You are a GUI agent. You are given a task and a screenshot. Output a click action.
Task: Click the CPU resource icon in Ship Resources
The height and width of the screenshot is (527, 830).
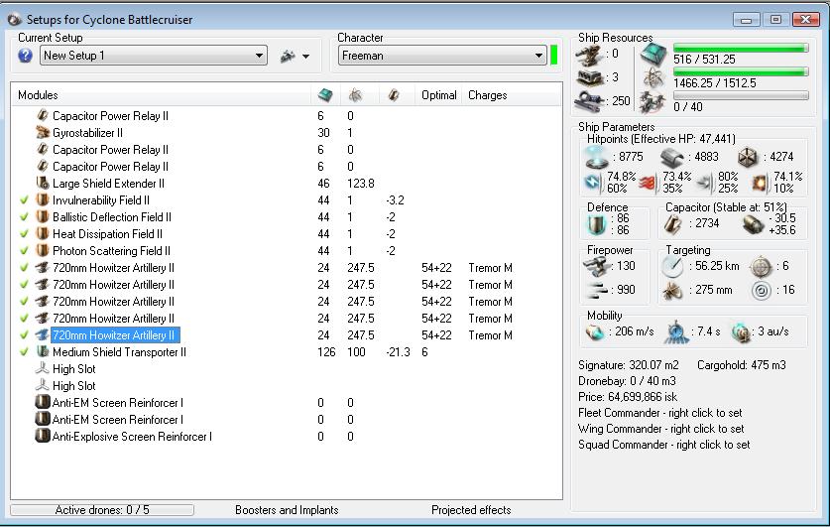click(x=653, y=55)
